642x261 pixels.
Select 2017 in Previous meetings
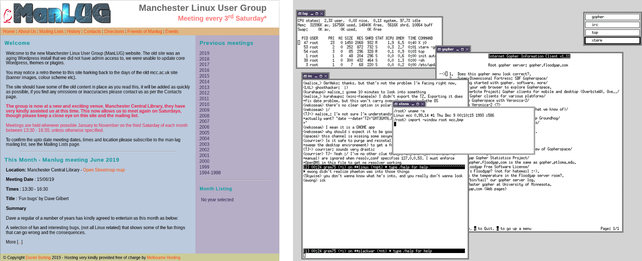[x=204, y=65]
